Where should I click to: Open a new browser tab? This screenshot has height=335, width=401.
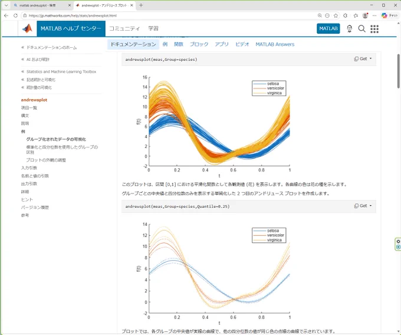click(141, 5)
